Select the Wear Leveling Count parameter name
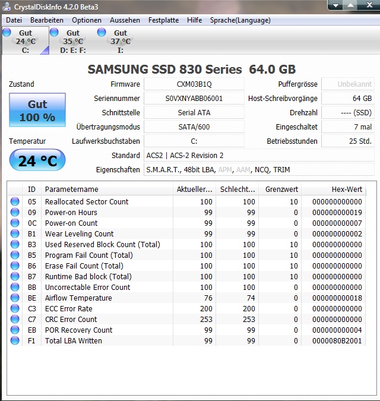 (x=79, y=233)
